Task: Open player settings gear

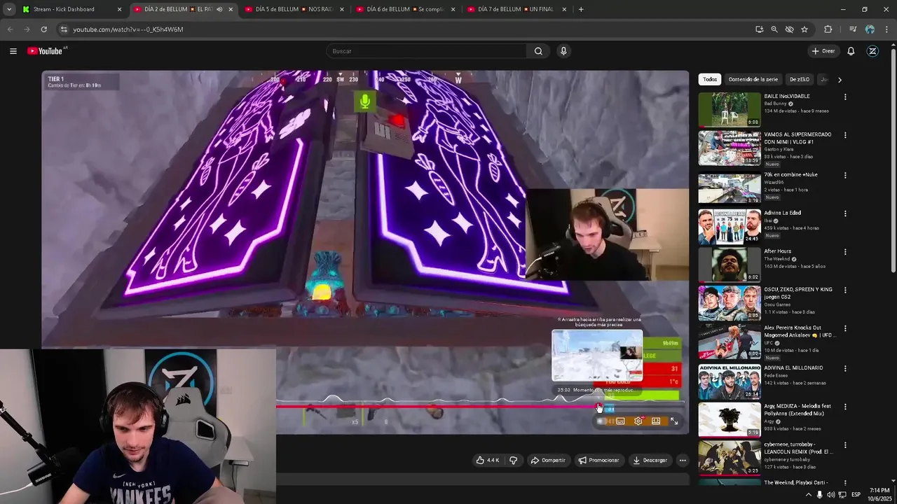Action: click(x=638, y=421)
